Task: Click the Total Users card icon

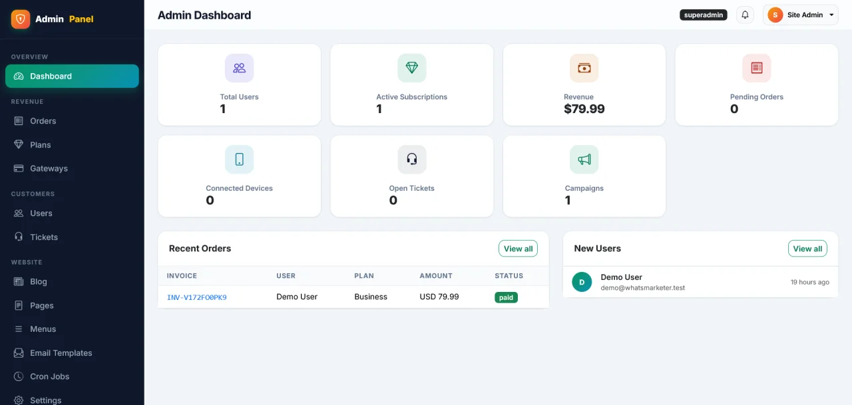Action: pyautogui.click(x=240, y=68)
